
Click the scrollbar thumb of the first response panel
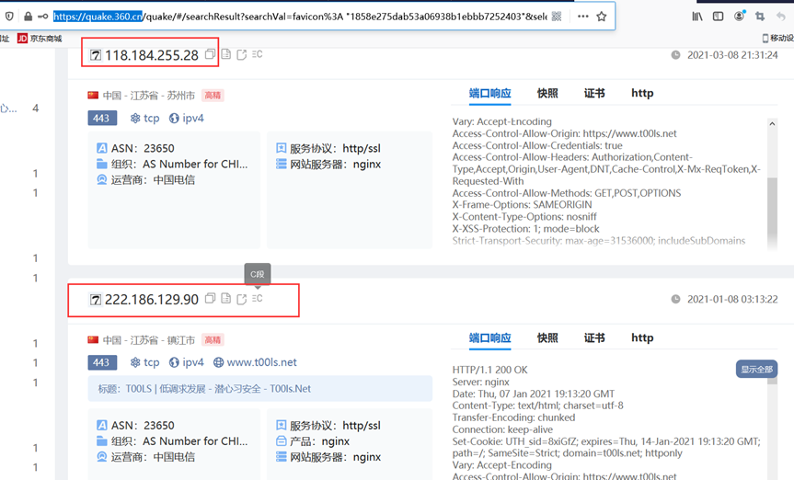point(772,211)
